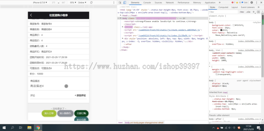
Task: Tap the back arrow in app header
Action: [31, 15]
